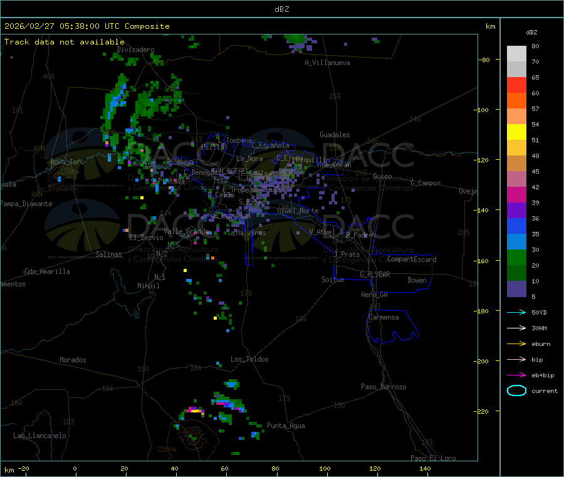Click the 'km' label at the top-right of map

490,26
